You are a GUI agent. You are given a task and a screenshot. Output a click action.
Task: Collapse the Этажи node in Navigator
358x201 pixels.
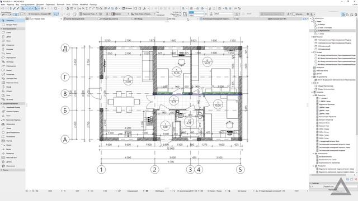(x=312, y=21)
